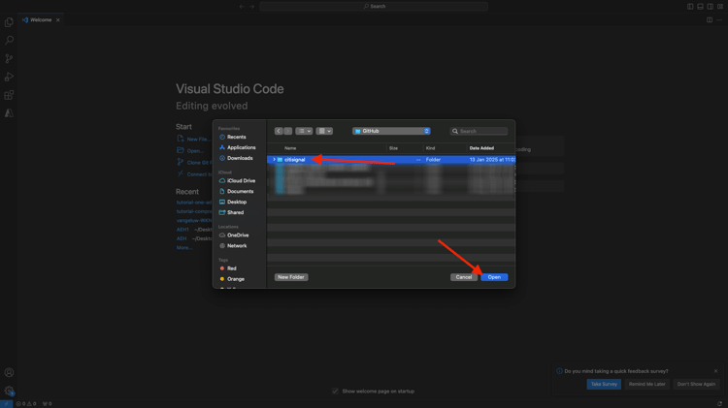
Task: Click the ports indicator in status bar
Action: click(47, 404)
